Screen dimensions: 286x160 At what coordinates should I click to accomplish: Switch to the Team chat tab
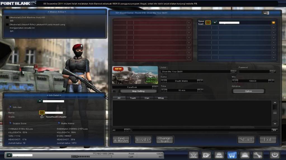pos(133,98)
